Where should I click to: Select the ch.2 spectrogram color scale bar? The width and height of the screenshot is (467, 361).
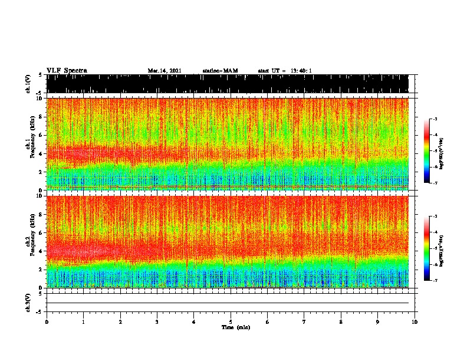(x=426, y=248)
